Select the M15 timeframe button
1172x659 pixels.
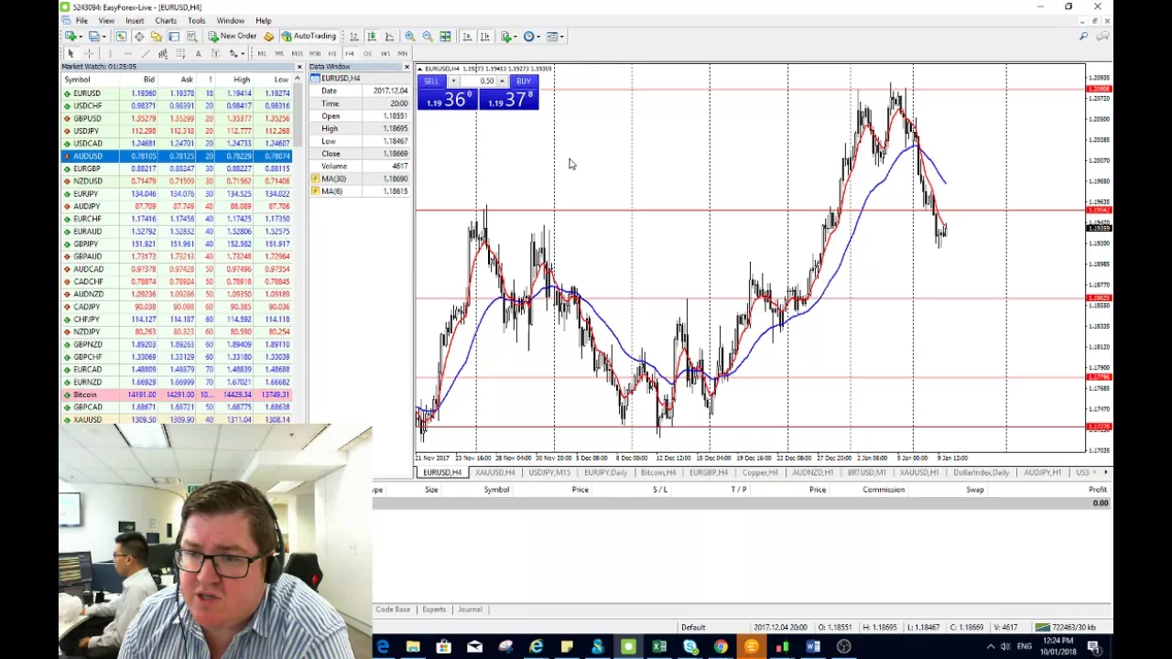(297, 54)
